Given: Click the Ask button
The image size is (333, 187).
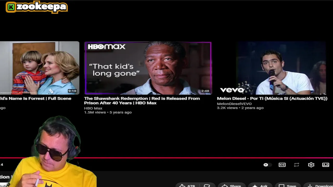Looking at the screenshot, I should pyautogui.click(x=260, y=185).
